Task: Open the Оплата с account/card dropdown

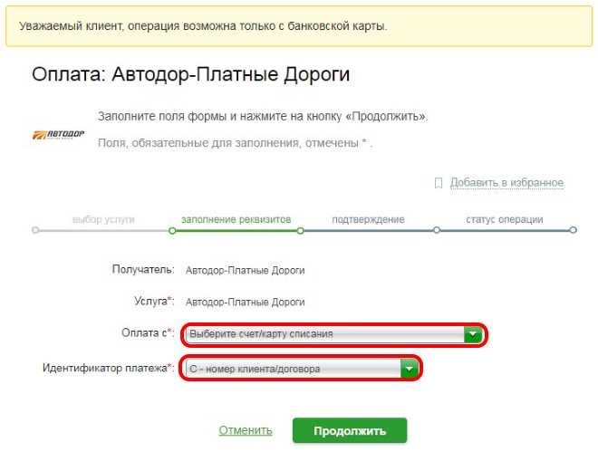Action: (x=334, y=334)
